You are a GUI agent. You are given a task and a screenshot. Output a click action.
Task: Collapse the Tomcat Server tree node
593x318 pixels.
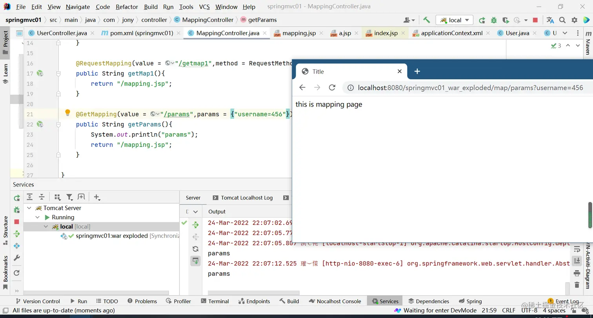point(29,208)
